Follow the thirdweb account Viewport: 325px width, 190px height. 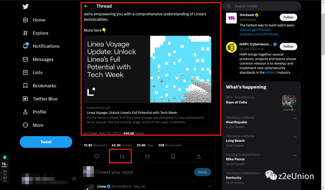288,17
